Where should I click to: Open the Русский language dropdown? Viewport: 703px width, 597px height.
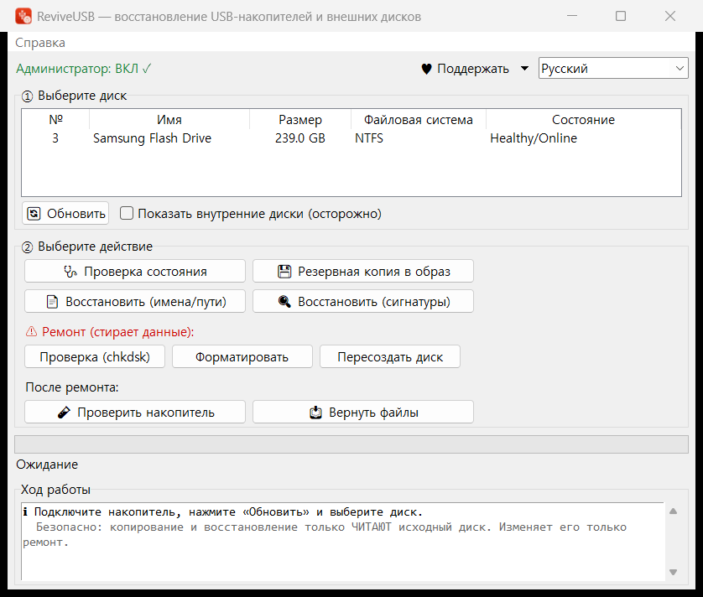pyautogui.click(x=613, y=68)
